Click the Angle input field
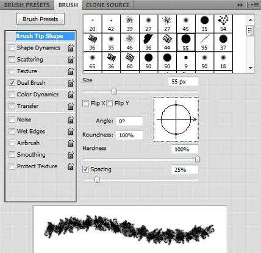Viewport: 261px width, 253px height. (129, 121)
